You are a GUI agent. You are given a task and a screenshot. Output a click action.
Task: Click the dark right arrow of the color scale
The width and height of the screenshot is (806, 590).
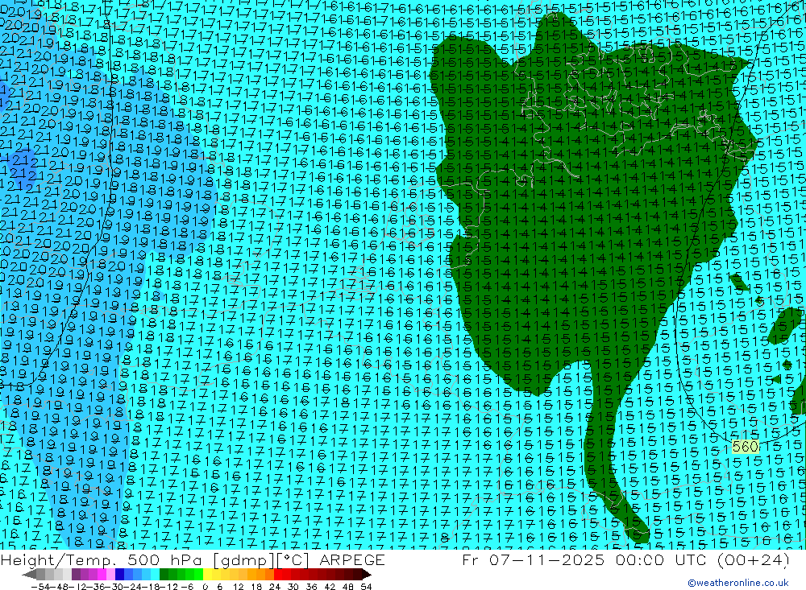367,574
